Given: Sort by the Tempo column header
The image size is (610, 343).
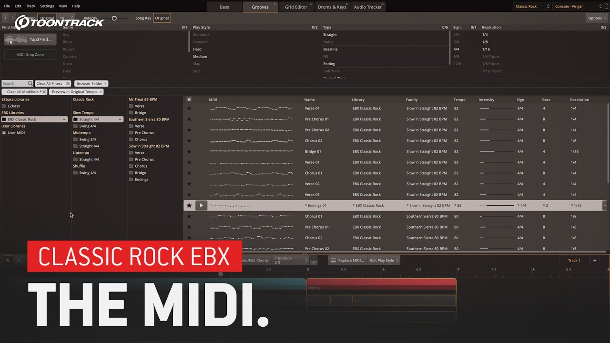Looking at the screenshot, I should (459, 100).
